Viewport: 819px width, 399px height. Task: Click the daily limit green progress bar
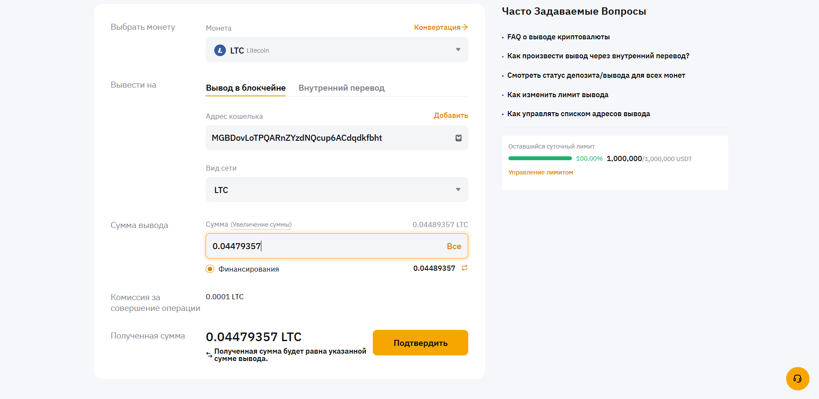540,158
